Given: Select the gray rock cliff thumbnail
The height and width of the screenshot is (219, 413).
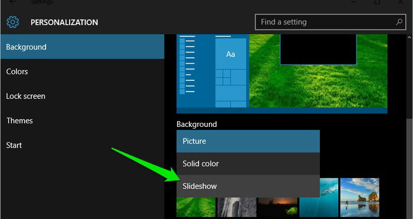Looking at the screenshot, I should pyautogui.click(x=237, y=207).
